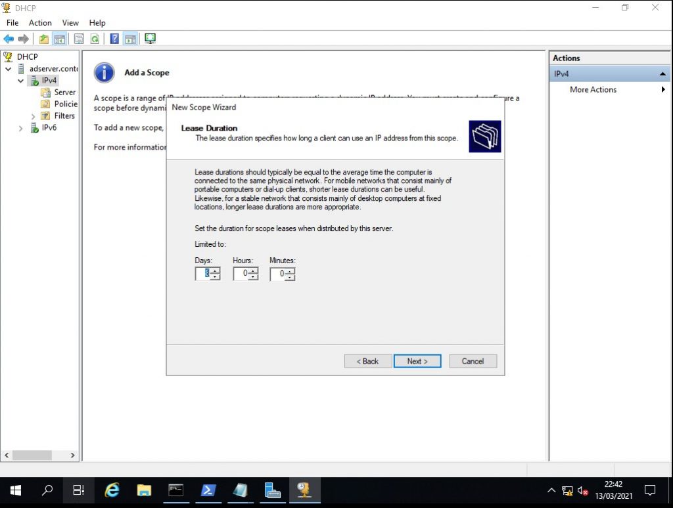The image size is (673, 508).
Task: Toggle the Show/Hide Action Pane icon
Action: point(130,39)
